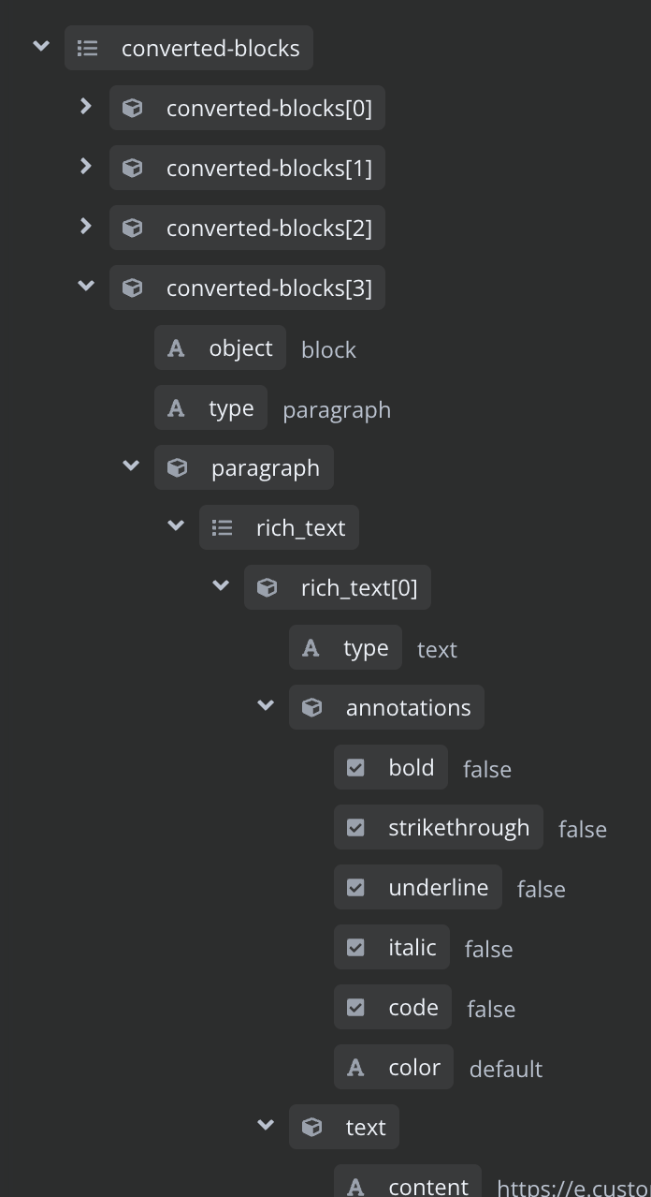Click the checkbox icon next to strikethrough
This screenshot has width=651, height=1197.
tap(355, 828)
